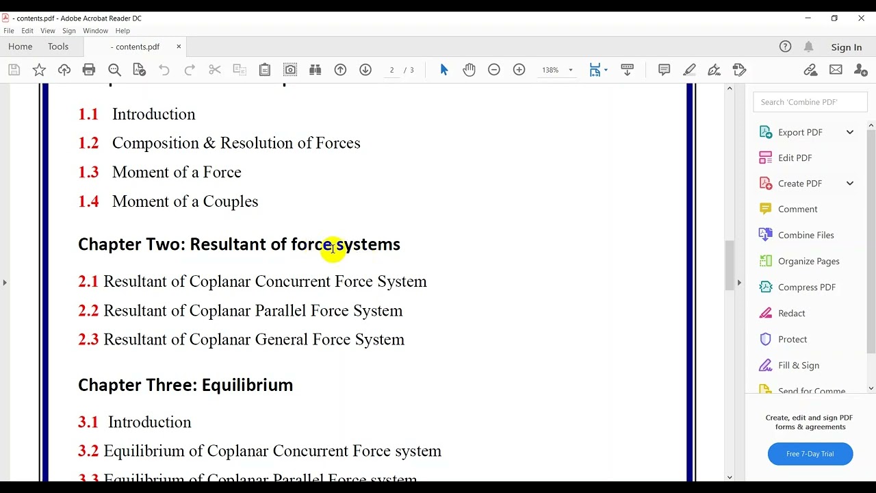Screen dimensions: 876x493
Task: Open advanced search binoculars icon
Action: (x=315, y=70)
